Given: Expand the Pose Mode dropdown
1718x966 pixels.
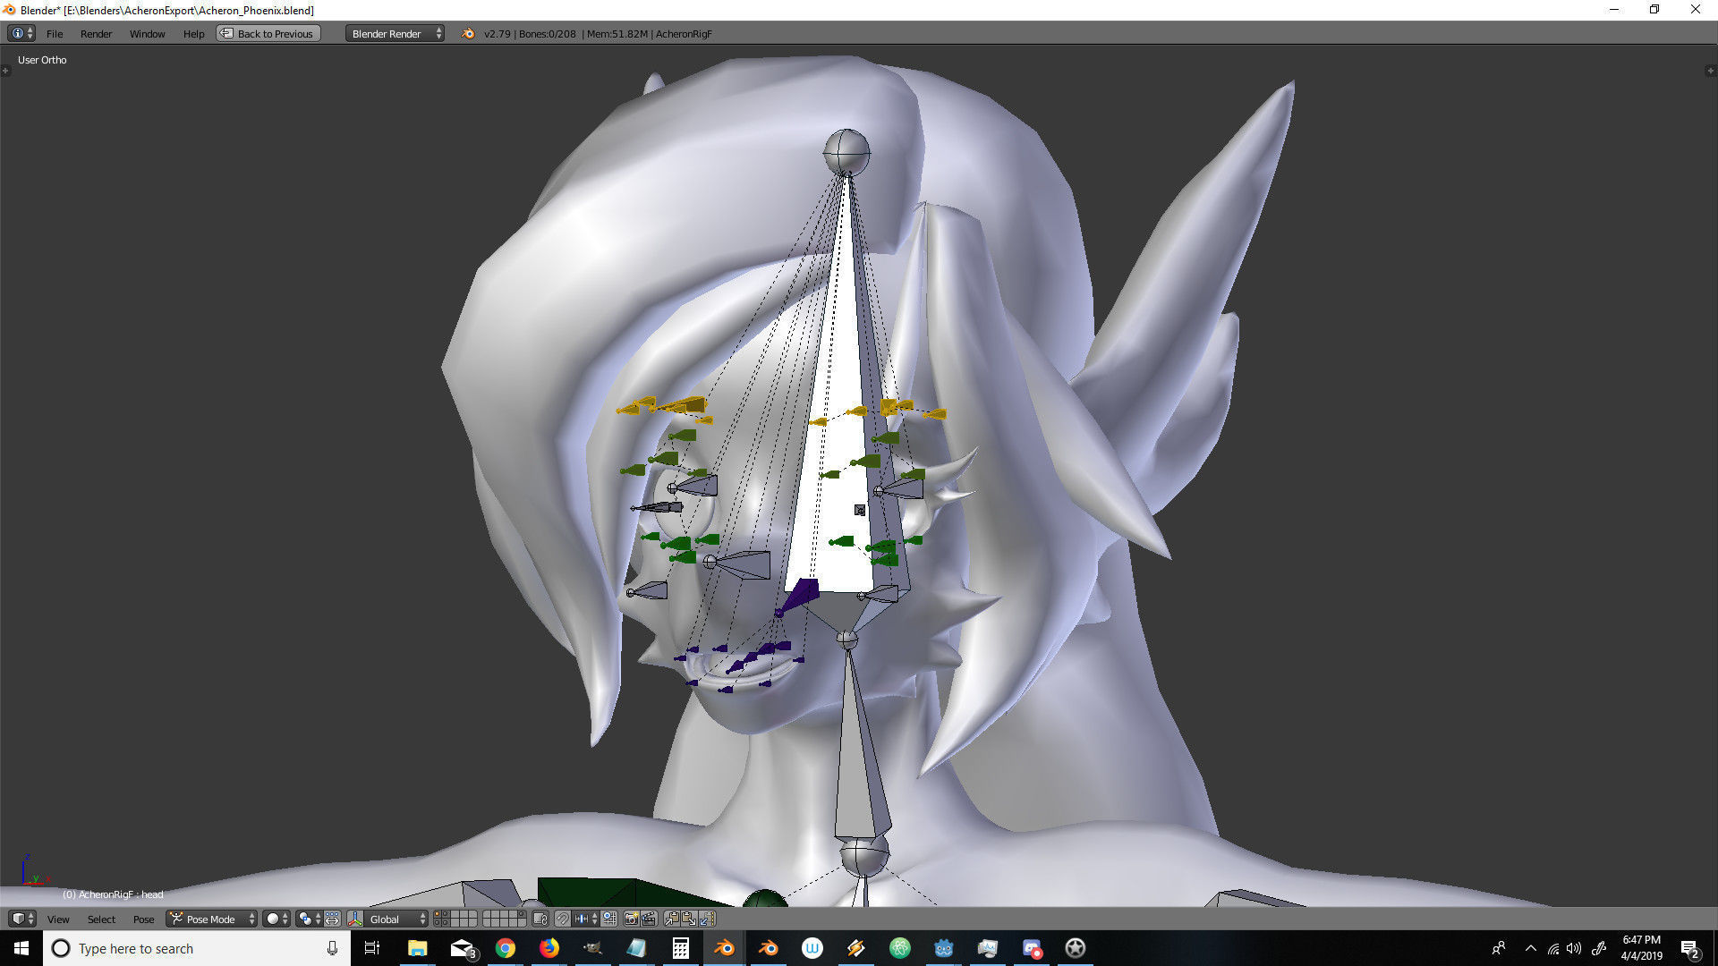Looking at the screenshot, I should coord(212,919).
